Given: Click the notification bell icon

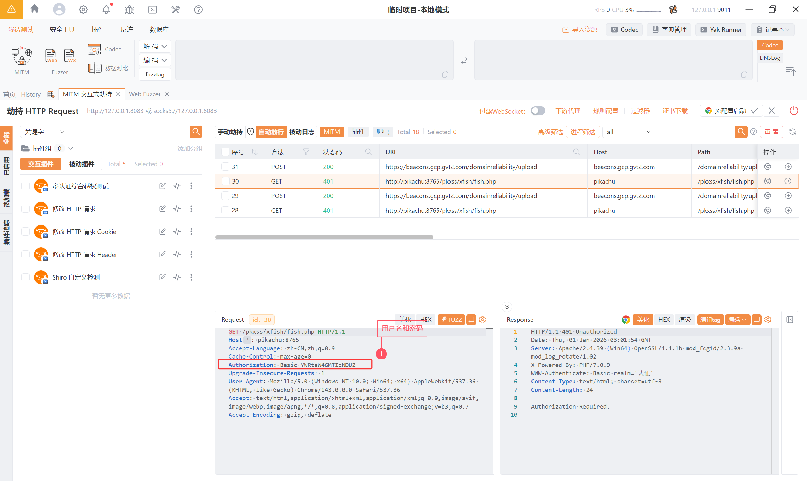Looking at the screenshot, I should (107, 9).
